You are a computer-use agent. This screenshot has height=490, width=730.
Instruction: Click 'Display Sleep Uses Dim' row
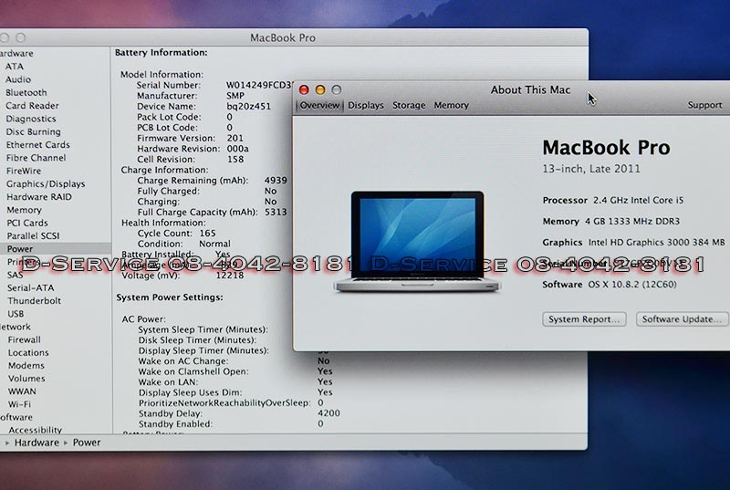click(x=235, y=392)
